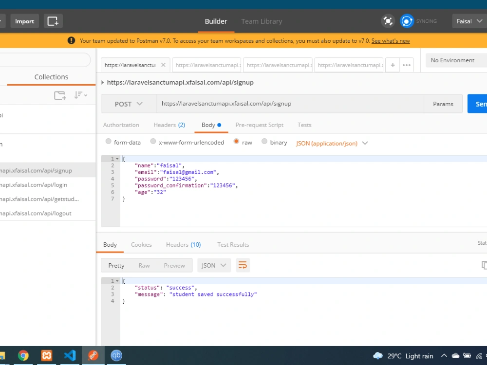Open the No Environment dropdown

coord(456,60)
